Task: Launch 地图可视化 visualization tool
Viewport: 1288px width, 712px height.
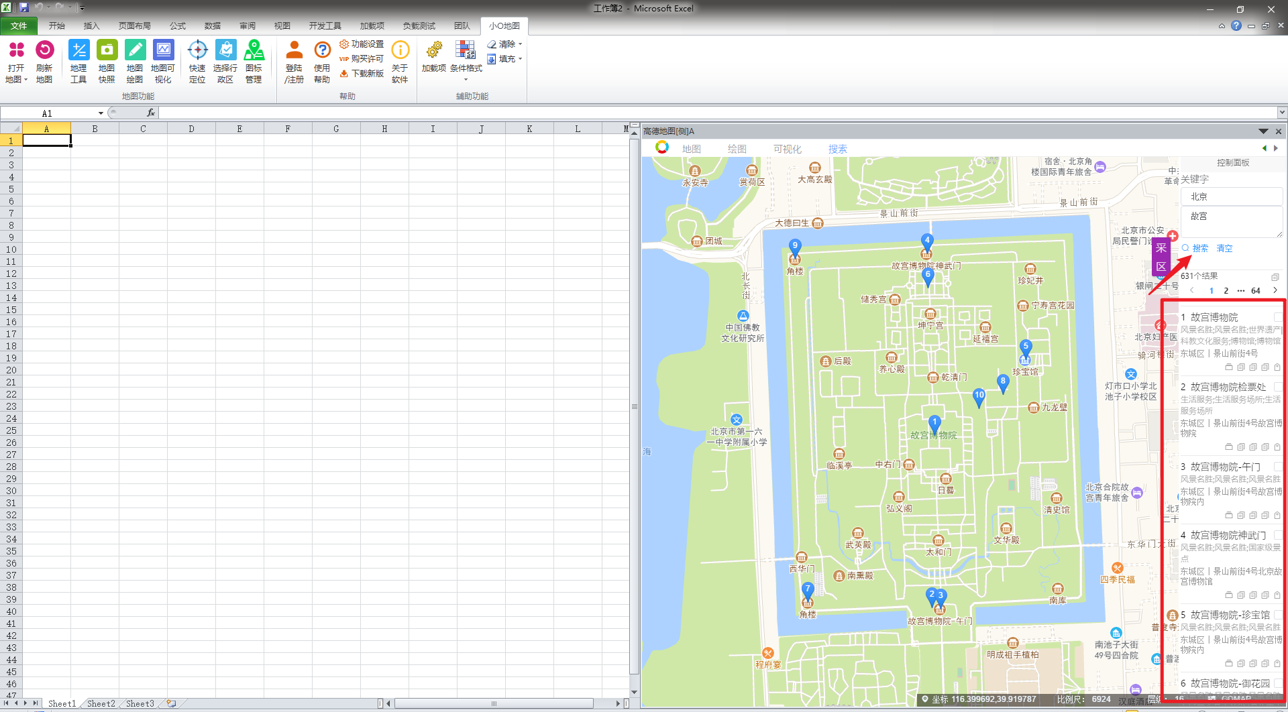Action: click(x=163, y=50)
